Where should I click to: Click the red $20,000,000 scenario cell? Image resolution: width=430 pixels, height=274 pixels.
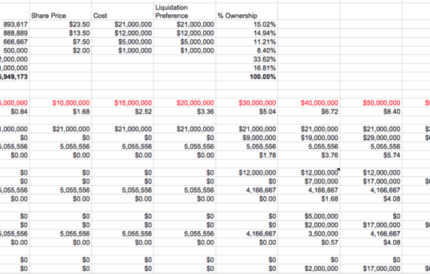[185, 103]
